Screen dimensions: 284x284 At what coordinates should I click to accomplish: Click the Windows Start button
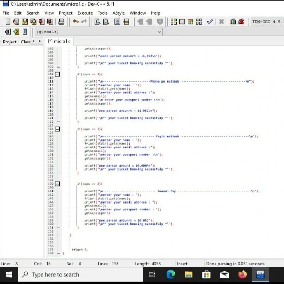coord(8,275)
